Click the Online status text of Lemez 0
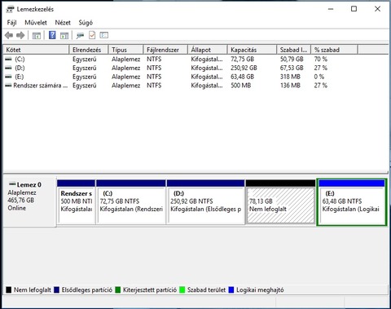The width and height of the screenshot is (391, 309). (17, 208)
